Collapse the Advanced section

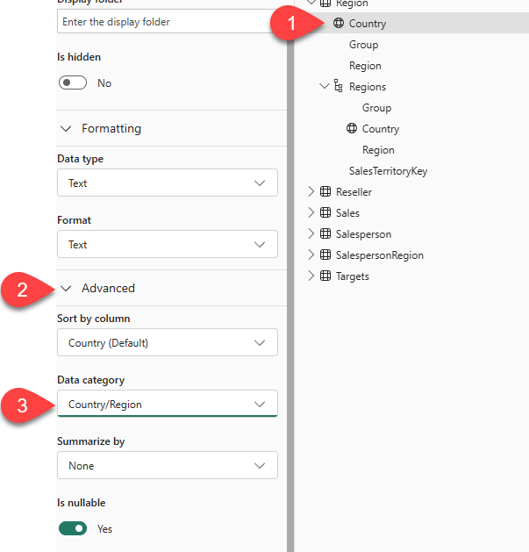pos(66,288)
